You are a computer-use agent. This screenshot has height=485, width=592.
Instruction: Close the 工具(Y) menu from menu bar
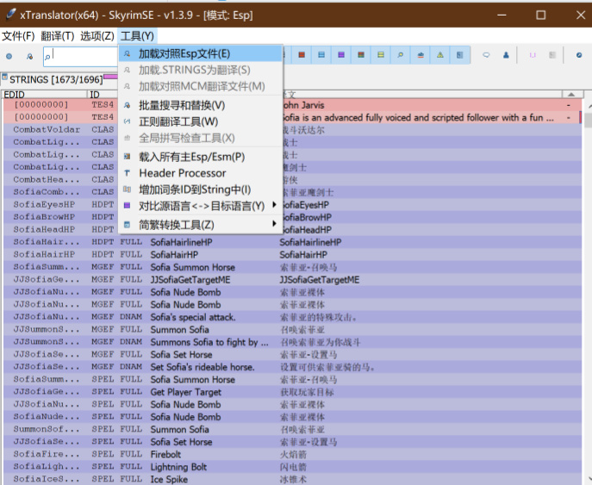pyautogui.click(x=137, y=36)
